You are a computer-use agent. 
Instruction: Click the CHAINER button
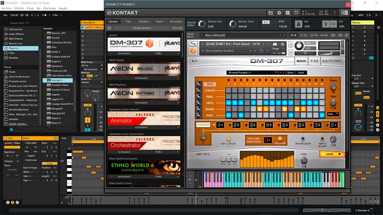pos(203,125)
